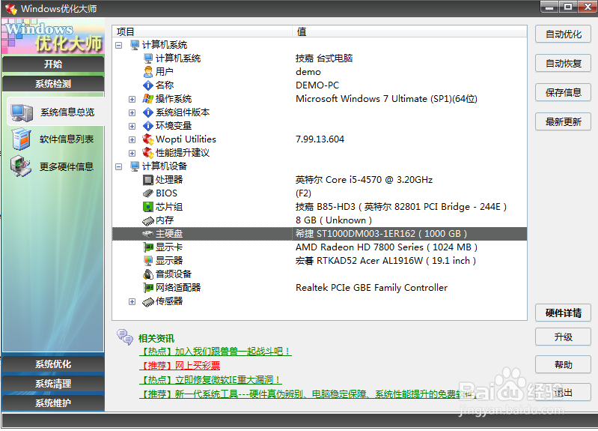Open the 系统维护 sidebar section
This screenshot has height=431, width=598.
53,403
